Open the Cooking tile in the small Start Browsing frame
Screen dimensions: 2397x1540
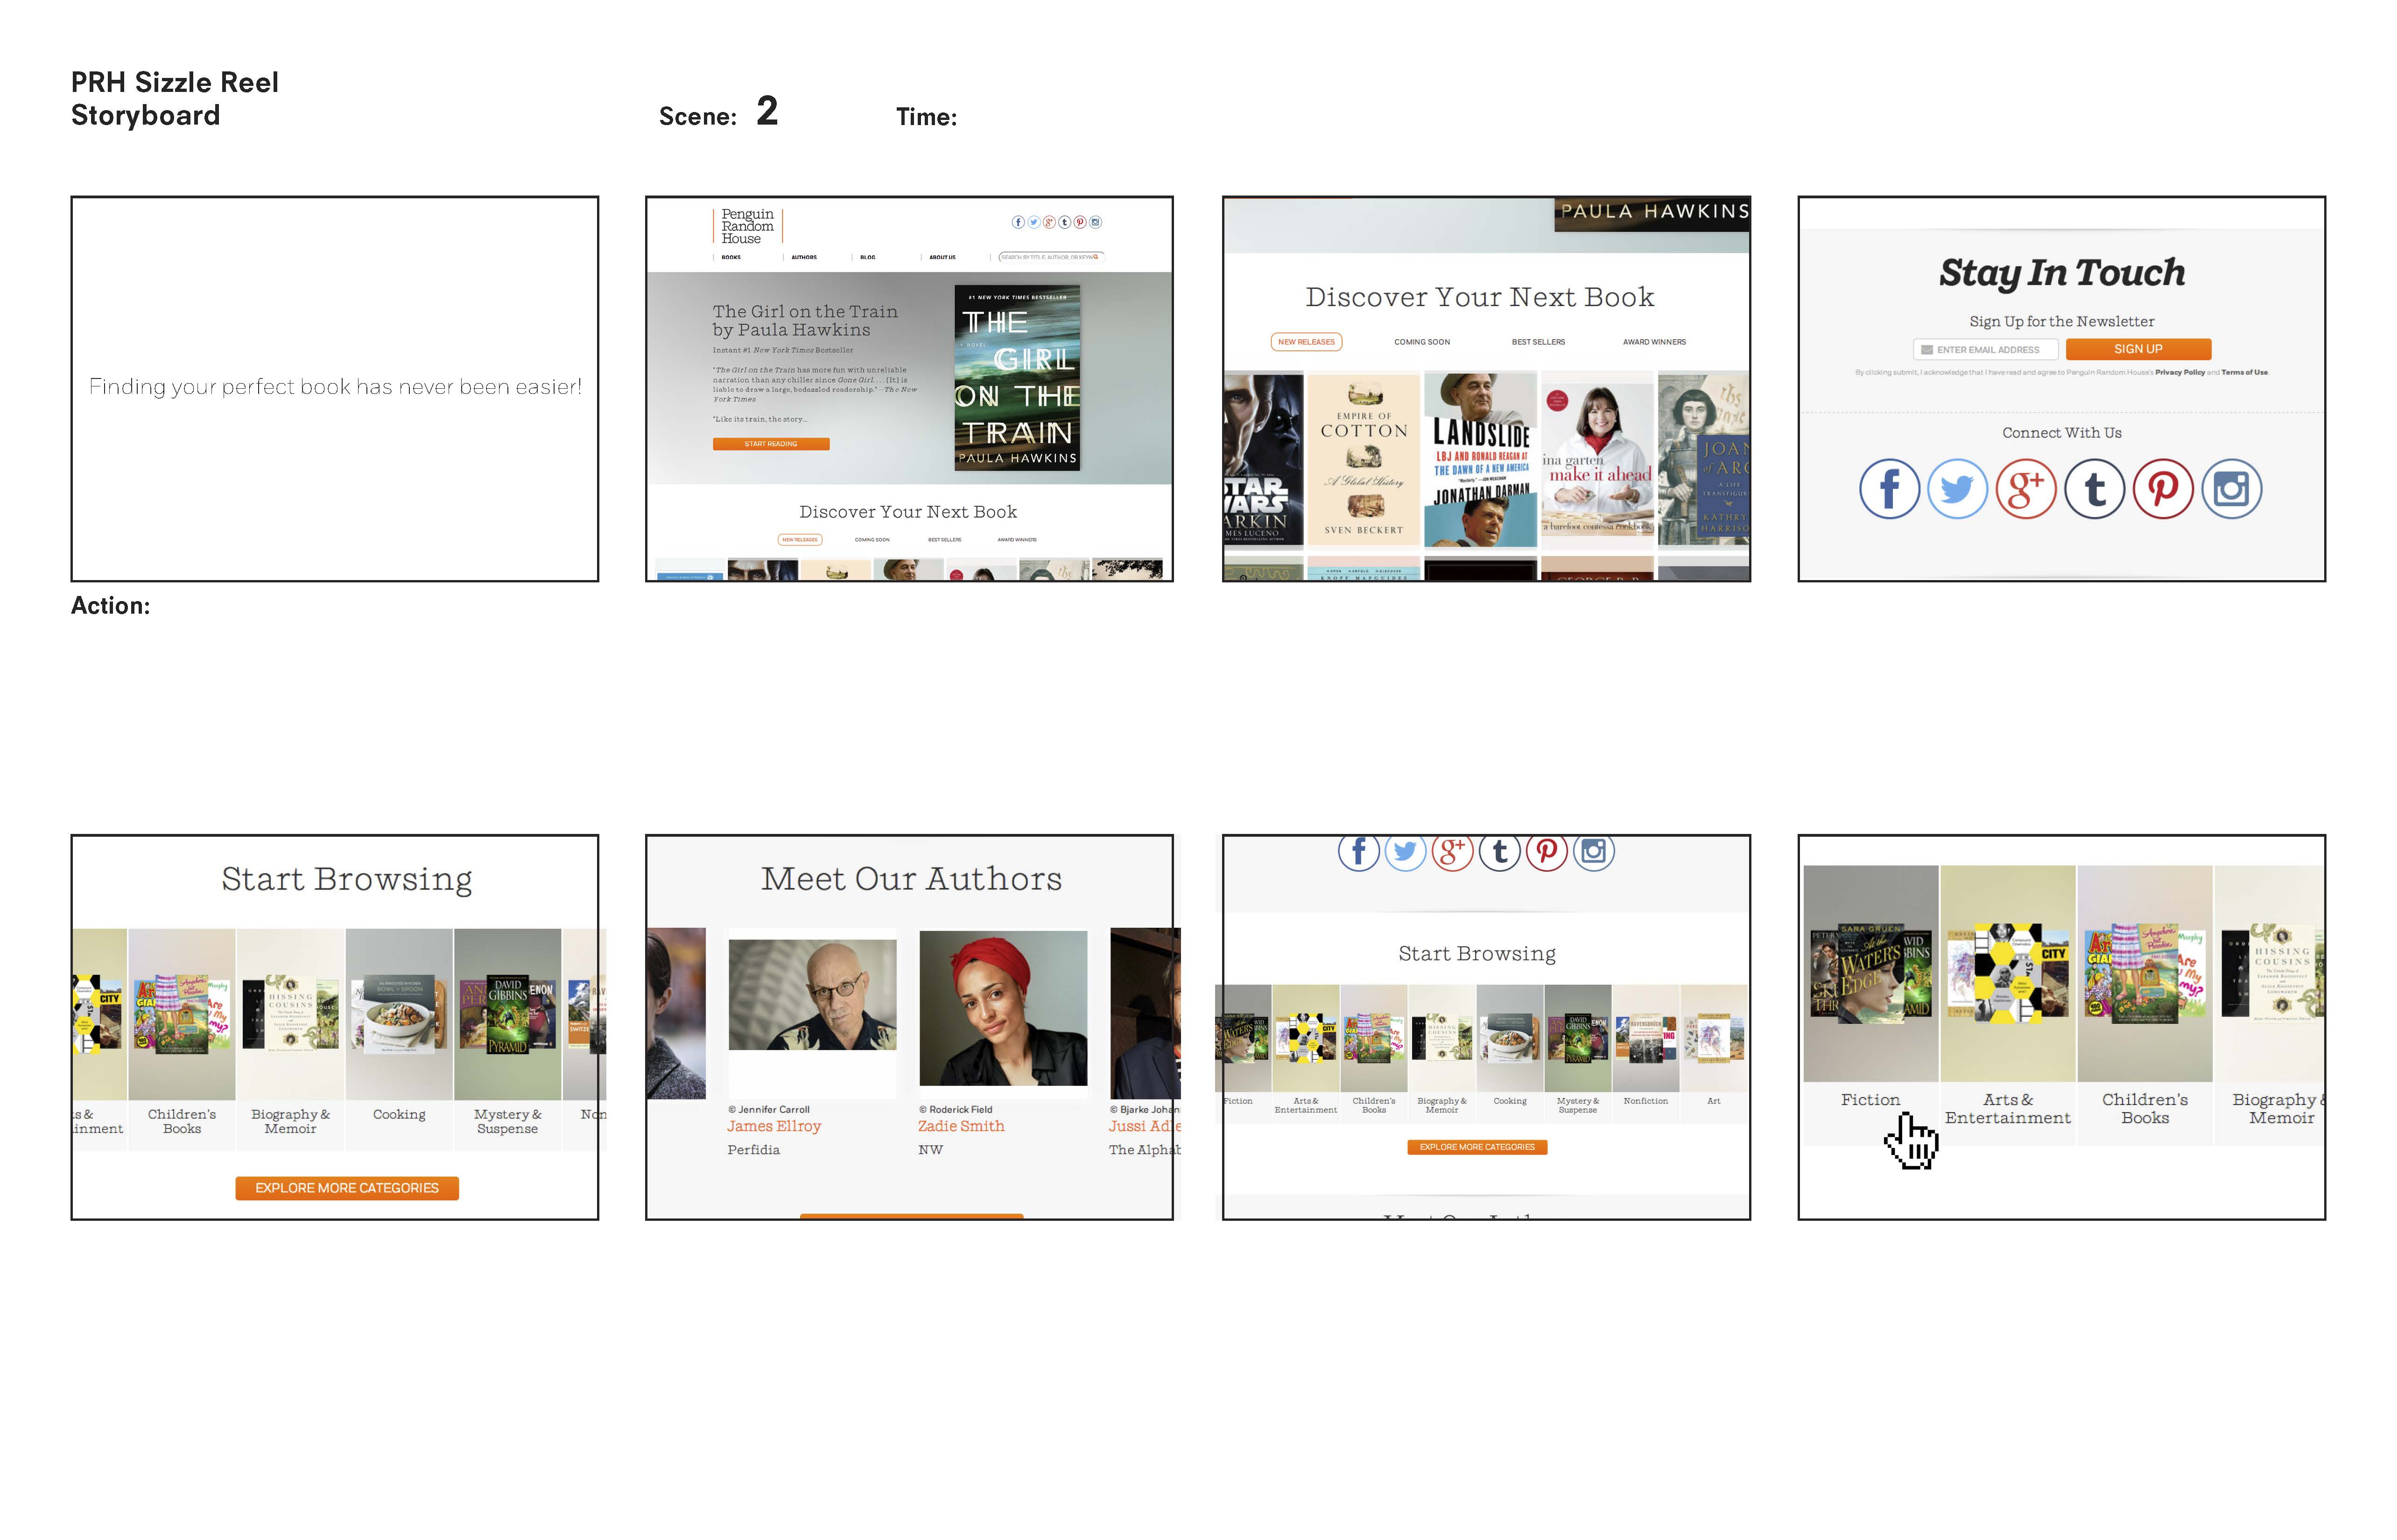pyautogui.click(x=1510, y=1054)
